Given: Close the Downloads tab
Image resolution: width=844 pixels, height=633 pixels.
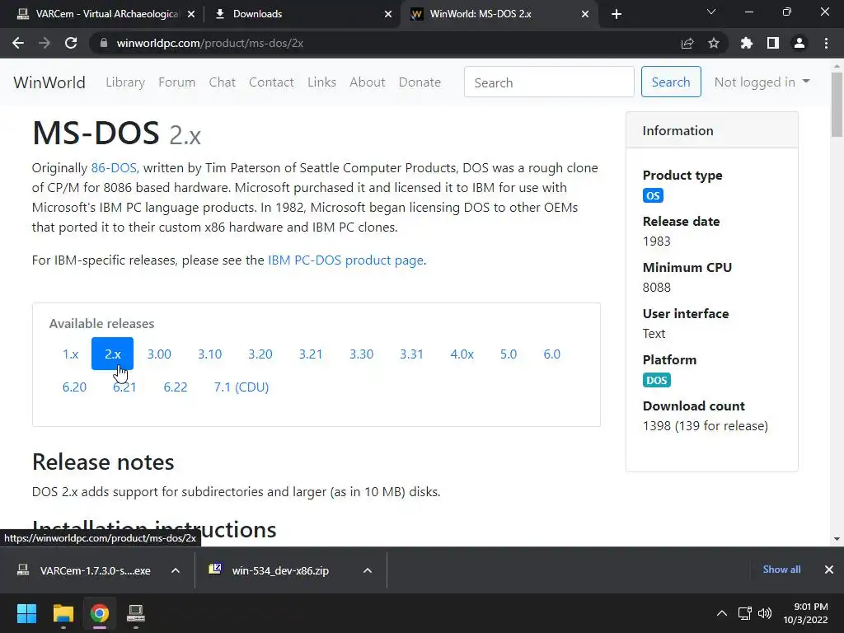Looking at the screenshot, I should tap(388, 14).
